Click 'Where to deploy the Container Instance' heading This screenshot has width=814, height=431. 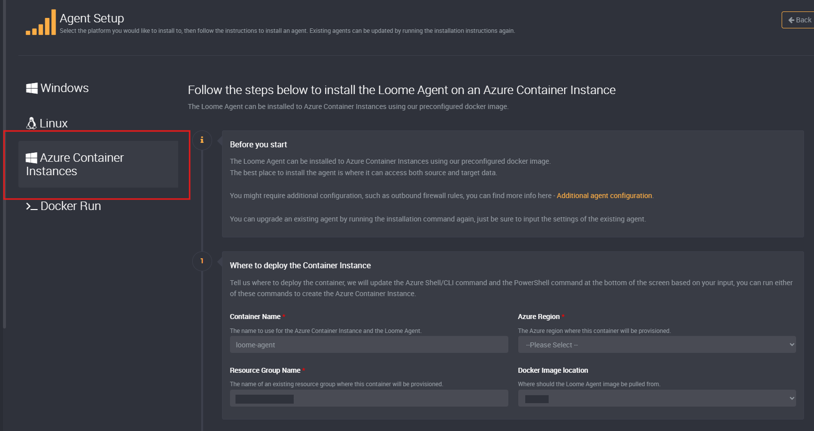pyautogui.click(x=300, y=265)
